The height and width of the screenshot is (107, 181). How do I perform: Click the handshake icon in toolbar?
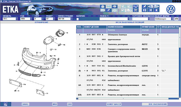coord(115,6)
